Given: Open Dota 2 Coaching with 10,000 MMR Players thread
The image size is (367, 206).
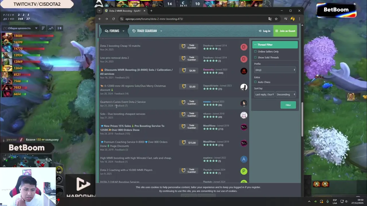Looking at the screenshot, I should coord(126,170).
